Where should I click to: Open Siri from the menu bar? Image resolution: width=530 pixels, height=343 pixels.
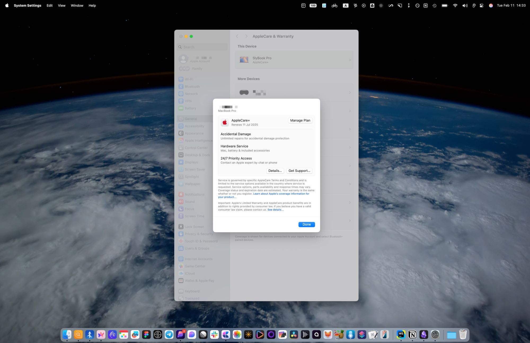tap(491, 5)
